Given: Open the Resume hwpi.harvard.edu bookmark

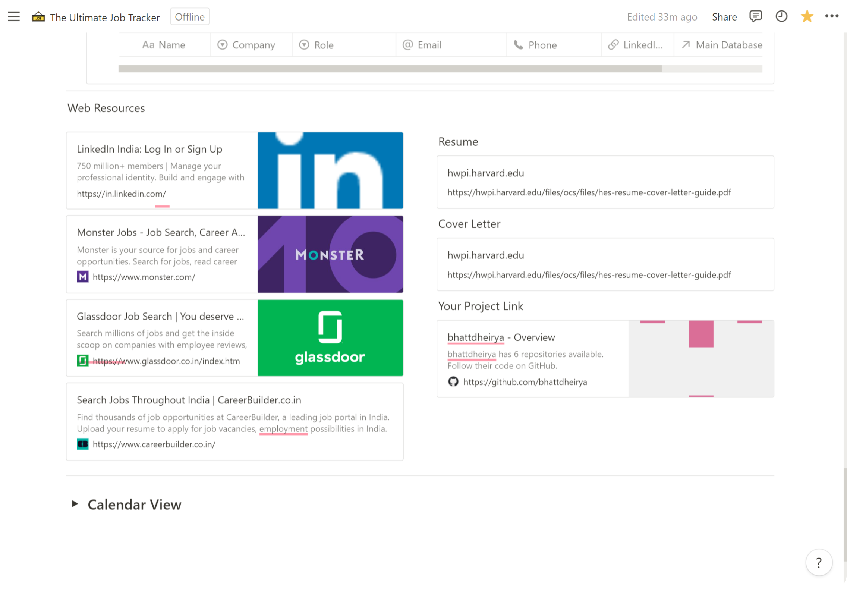Looking at the screenshot, I should coord(605,182).
